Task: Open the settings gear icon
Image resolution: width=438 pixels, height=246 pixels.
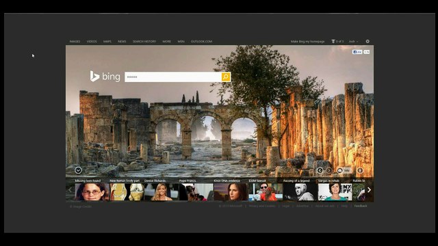Action: click(368, 41)
